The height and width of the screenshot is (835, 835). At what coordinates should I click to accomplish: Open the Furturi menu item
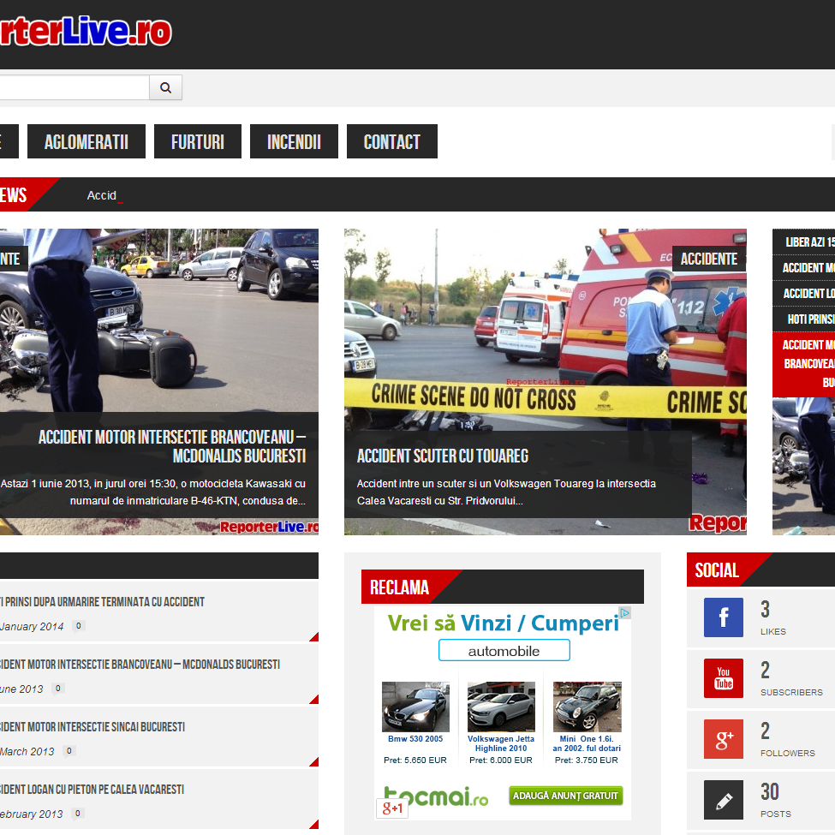click(197, 142)
